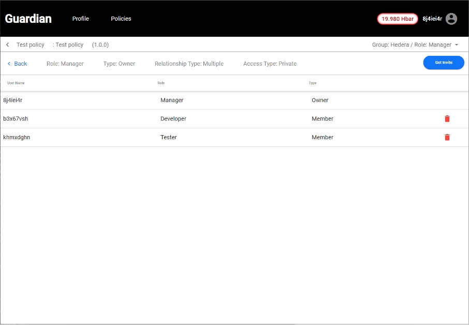Open the Policies menu
Image resolution: width=469 pixels, height=325 pixels.
pos(121,19)
